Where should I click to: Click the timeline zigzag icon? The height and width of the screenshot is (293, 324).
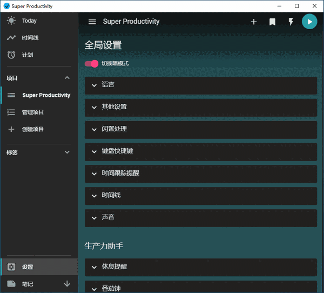[11, 38]
